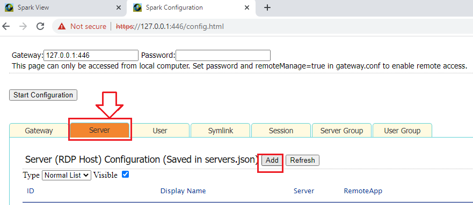Open the Symlink tab
The height and width of the screenshot is (205, 473).
tap(221, 131)
